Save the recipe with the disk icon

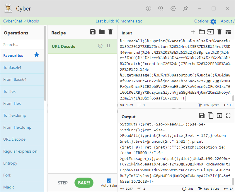[x=93, y=32]
